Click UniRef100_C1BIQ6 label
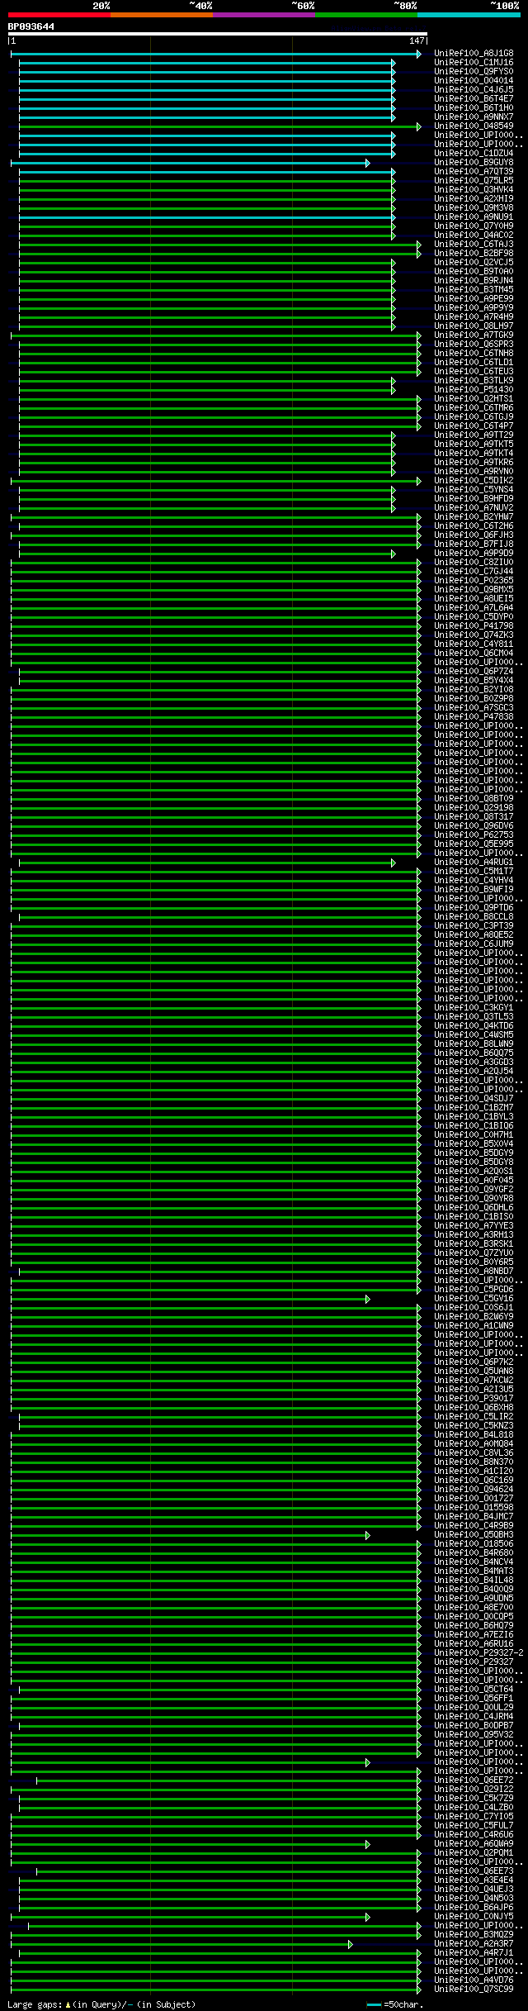Image resolution: width=528 pixels, height=2011 pixels. click(474, 1126)
